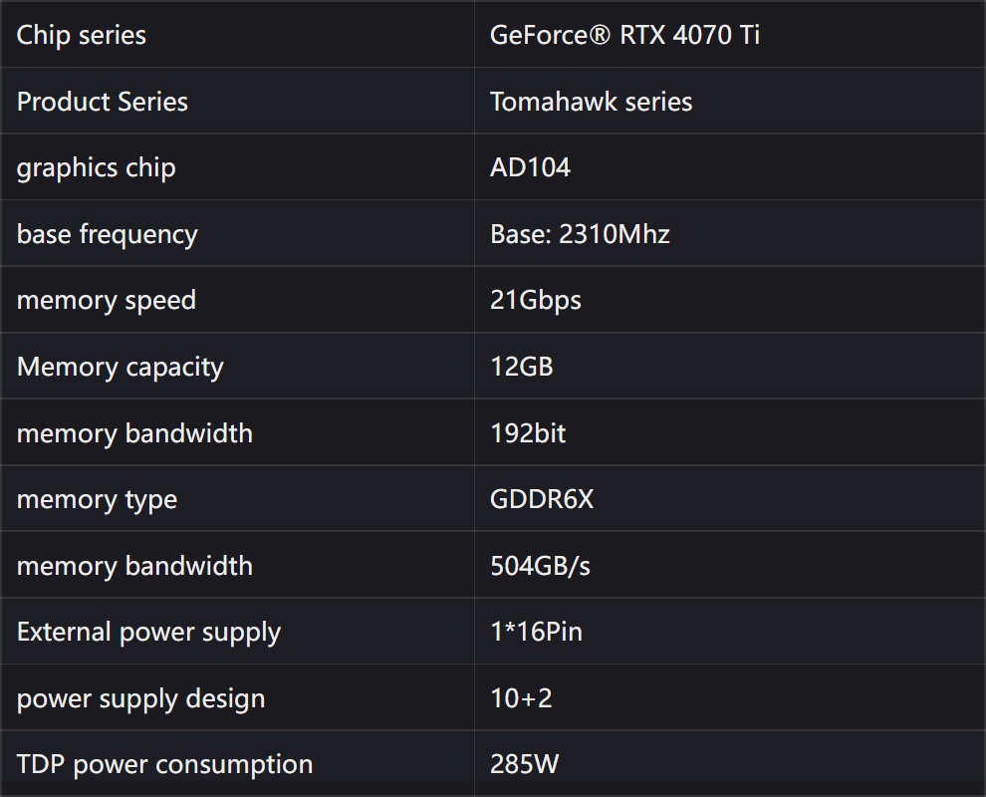Click the "Memory capacity" label cell

(121, 367)
